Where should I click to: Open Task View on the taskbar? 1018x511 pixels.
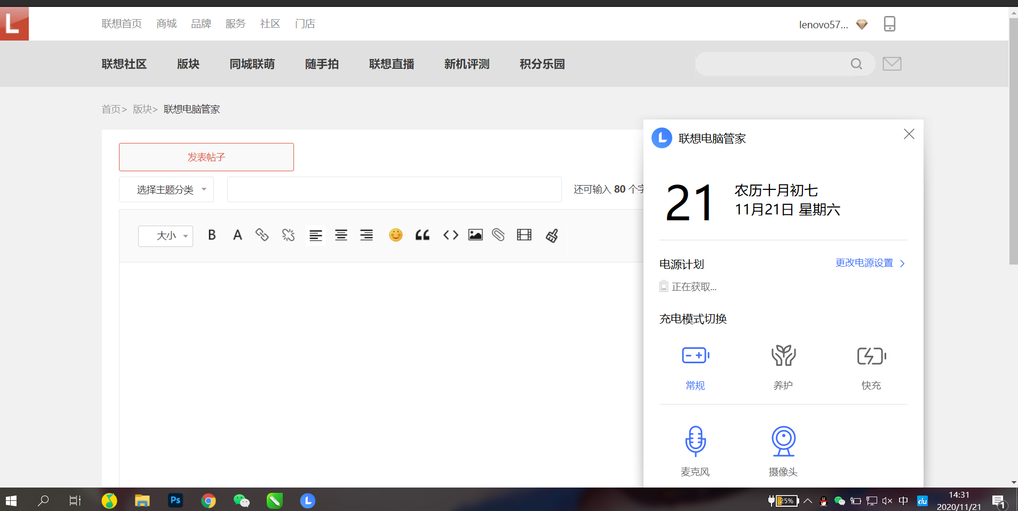coord(75,500)
